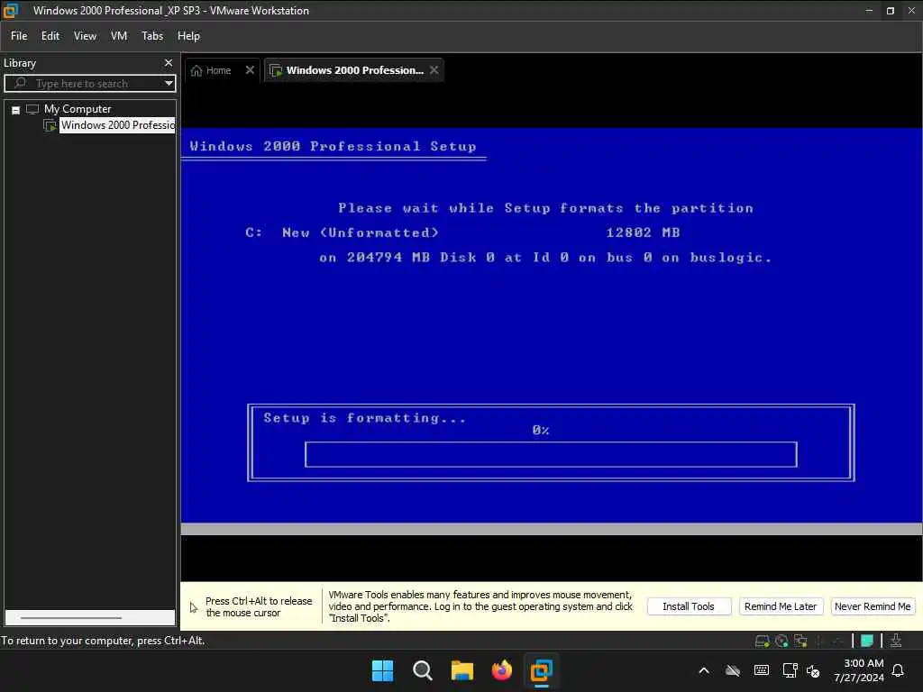
Task: Close the Library panel
Action: [x=169, y=62]
